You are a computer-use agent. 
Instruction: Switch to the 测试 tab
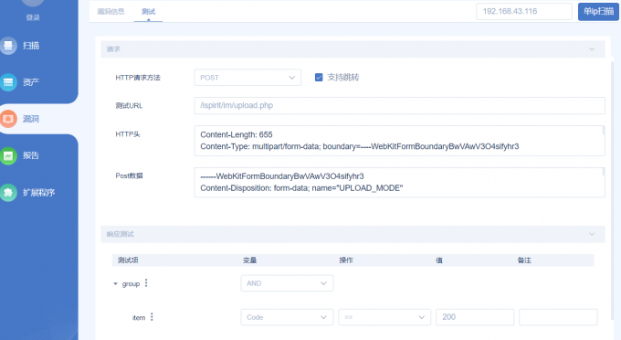click(149, 12)
